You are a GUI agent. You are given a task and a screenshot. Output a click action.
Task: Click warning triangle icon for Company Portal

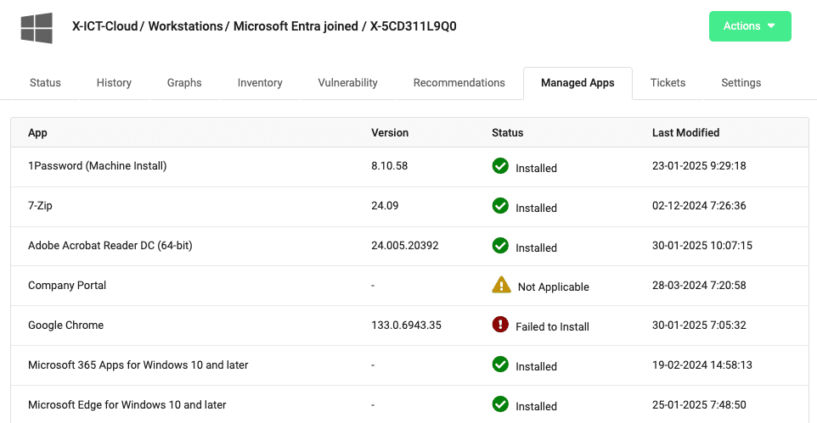[x=501, y=285]
